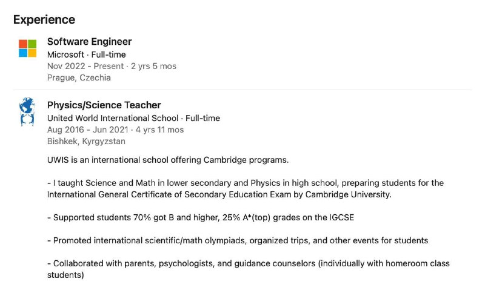This screenshot has height=293, width=485.
Task: Click the paragraph about teaching Science and Math
Action: pos(246,189)
